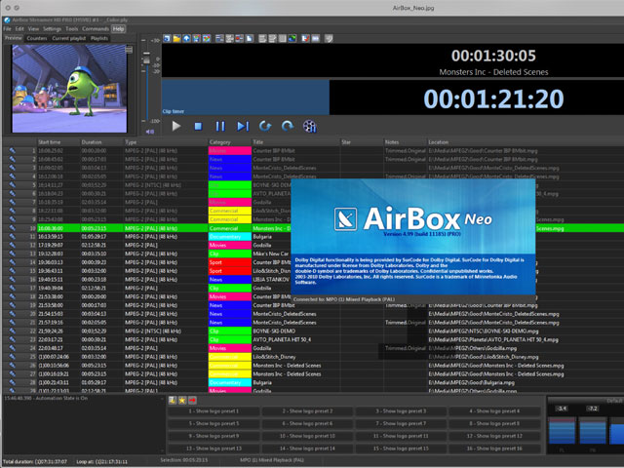Click 'MPO (1) Mixed Playback (PAL)' status text

272,460
